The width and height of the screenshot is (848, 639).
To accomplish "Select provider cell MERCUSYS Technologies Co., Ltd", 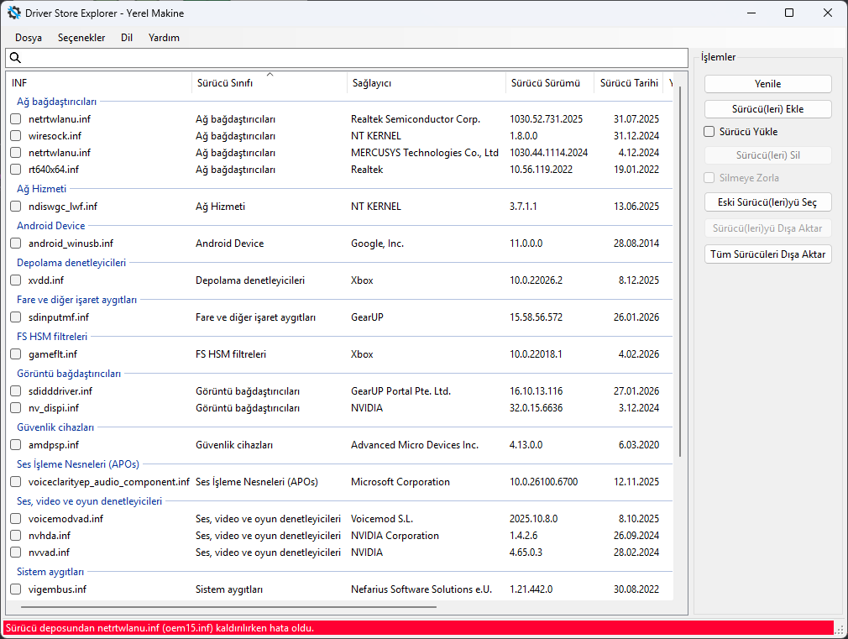I will point(425,152).
